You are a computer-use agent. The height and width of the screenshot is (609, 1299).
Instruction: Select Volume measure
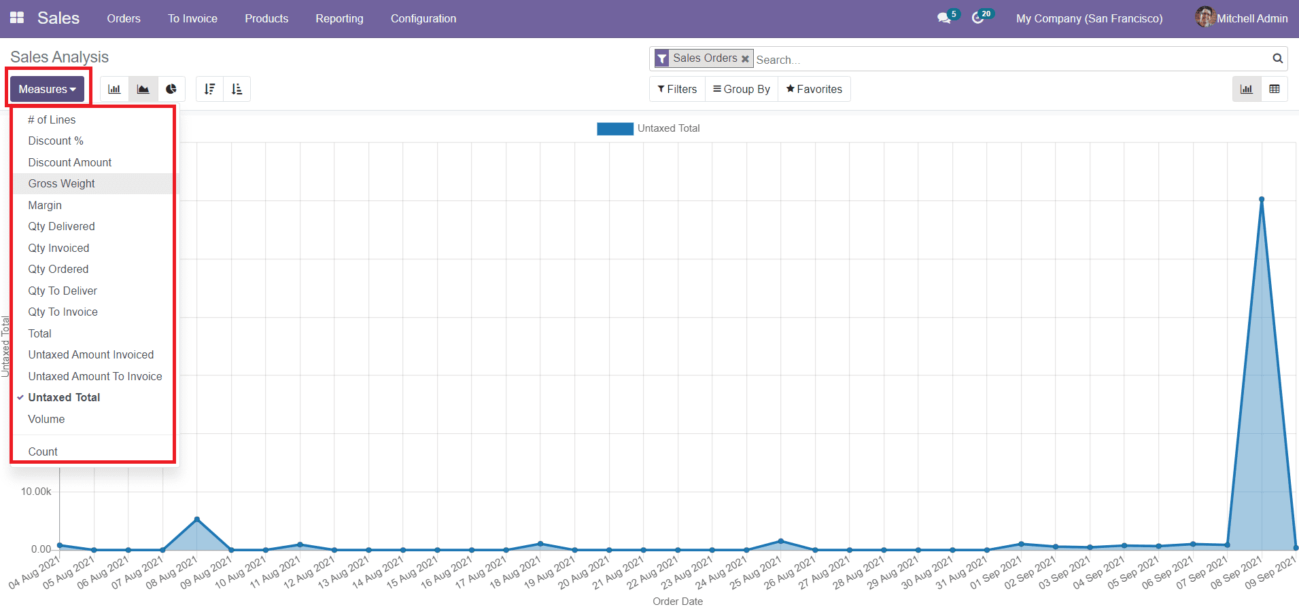click(95, 419)
